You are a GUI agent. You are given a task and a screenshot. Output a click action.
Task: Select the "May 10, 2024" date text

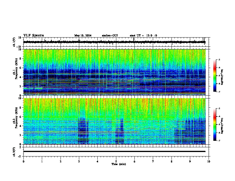(x=83, y=35)
